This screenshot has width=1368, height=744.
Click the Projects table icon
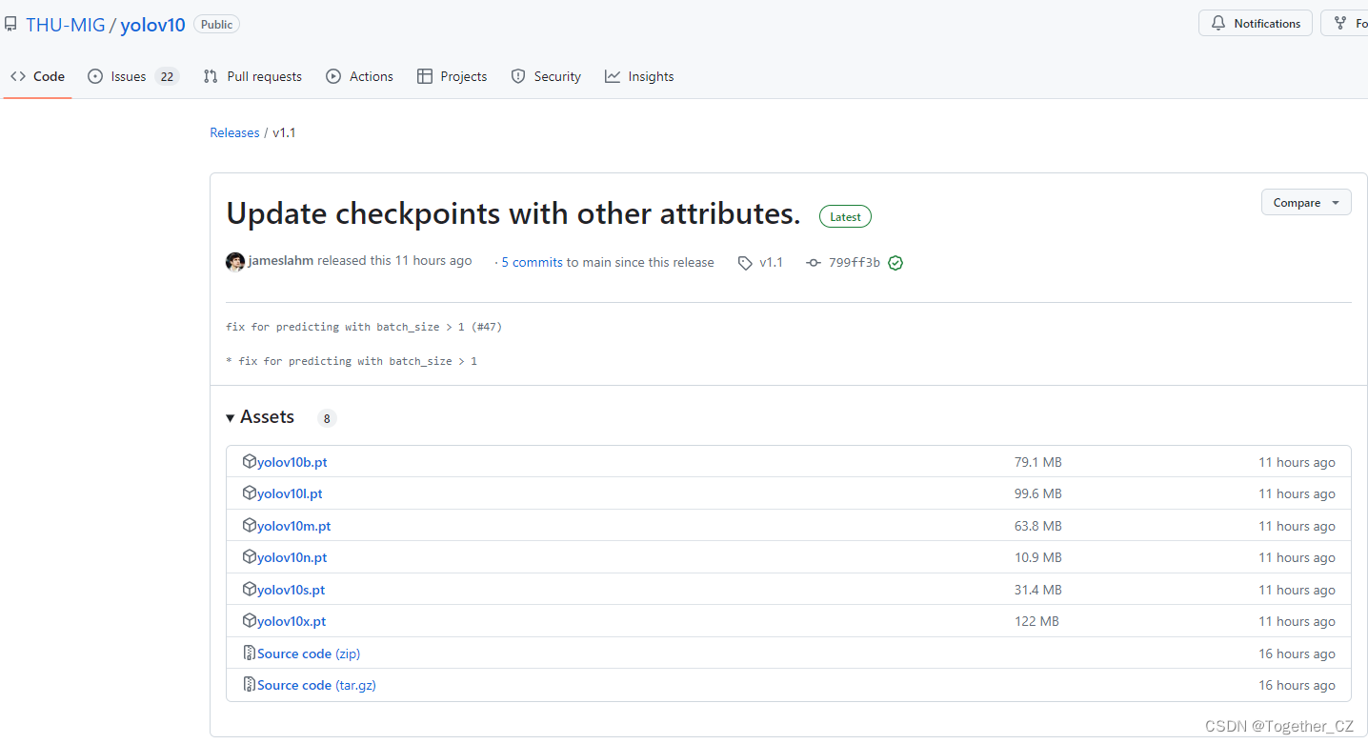(425, 76)
